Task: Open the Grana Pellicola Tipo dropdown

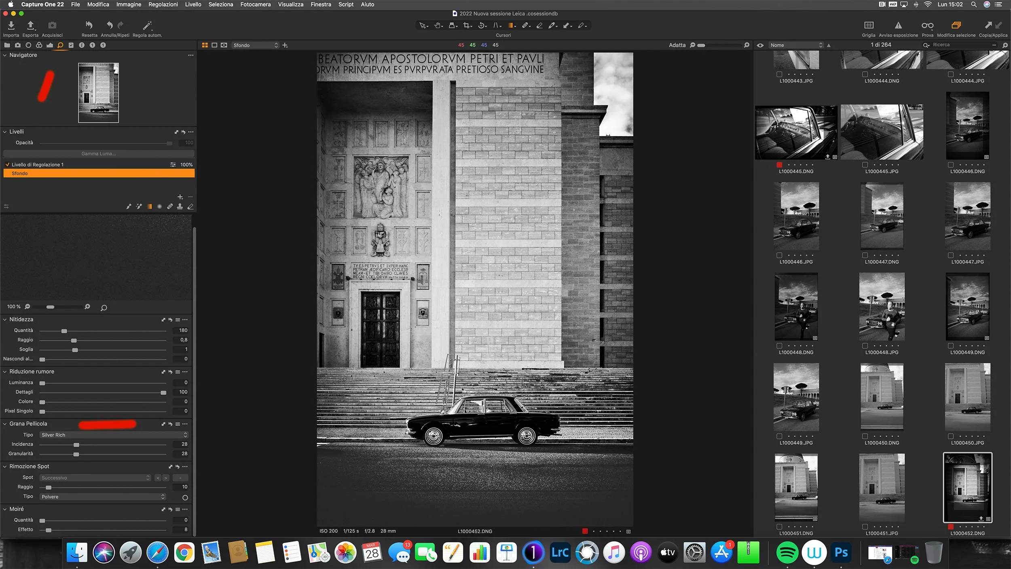Action: 114,435
